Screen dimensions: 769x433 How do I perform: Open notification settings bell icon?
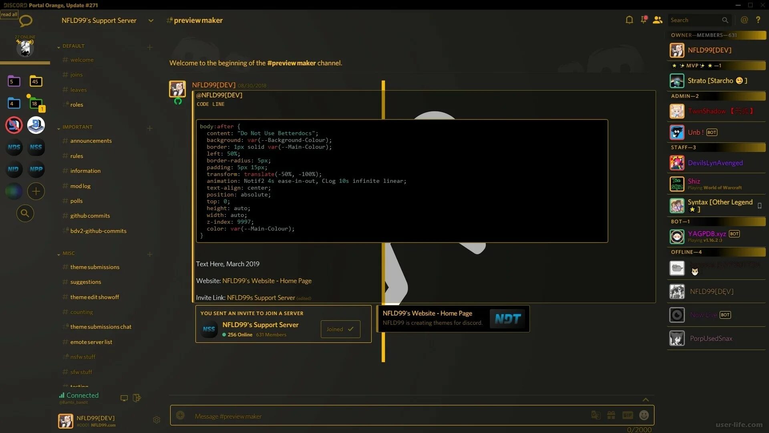[x=629, y=20]
